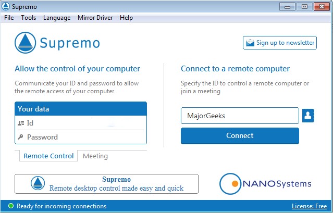
Task: Click the Supremo title bar app icon
Action: [5, 6]
